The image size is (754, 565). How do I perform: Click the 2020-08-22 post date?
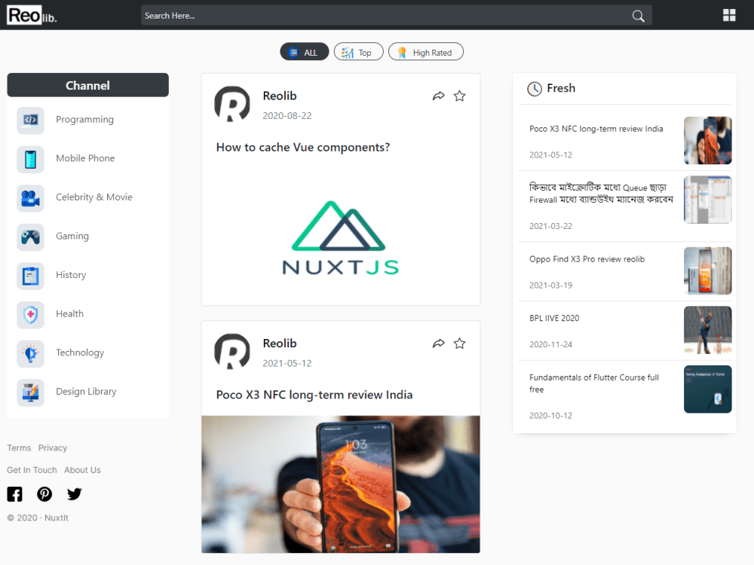[287, 116]
